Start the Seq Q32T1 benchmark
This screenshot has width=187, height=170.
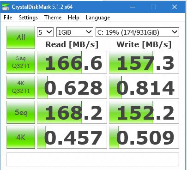tap(21, 62)
